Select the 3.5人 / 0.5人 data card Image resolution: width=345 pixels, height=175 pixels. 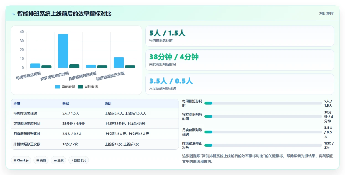tap(240, 84)
